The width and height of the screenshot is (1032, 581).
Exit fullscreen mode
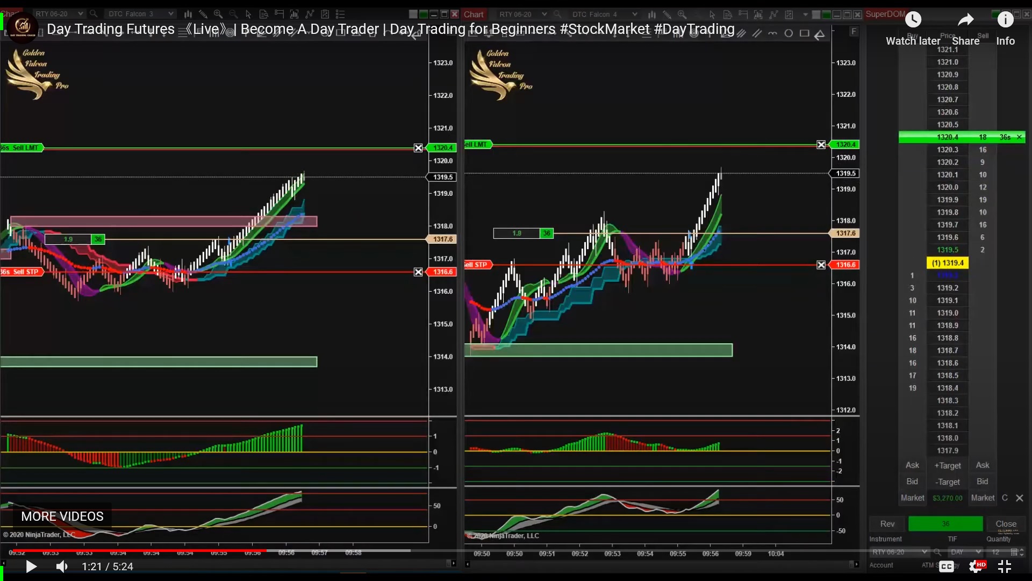(1005, 566)
